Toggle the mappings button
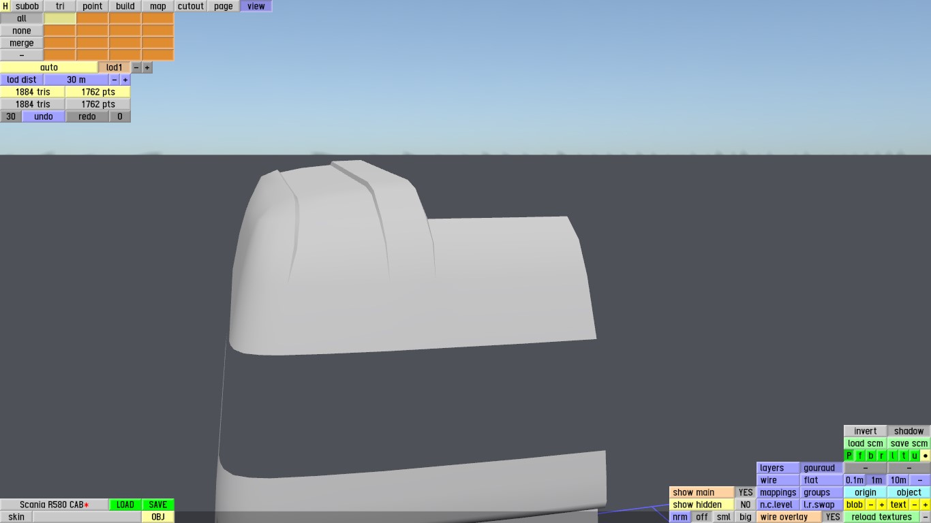The width and height of the screenshot is (931, 523). point(778,492)
